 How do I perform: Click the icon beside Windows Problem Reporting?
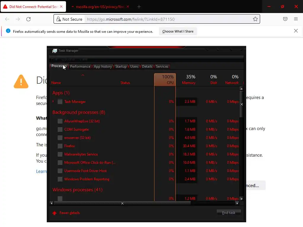(60, 179)
